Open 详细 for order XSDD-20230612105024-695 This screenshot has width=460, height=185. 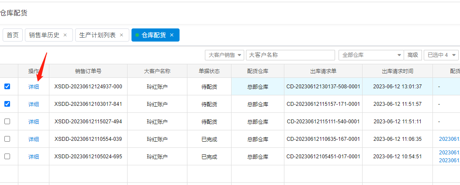coord(34,157)
